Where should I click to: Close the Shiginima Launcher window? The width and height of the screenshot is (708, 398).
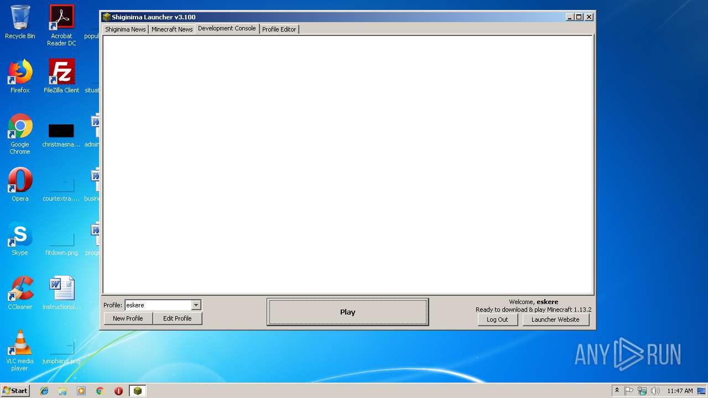(589, 17)
